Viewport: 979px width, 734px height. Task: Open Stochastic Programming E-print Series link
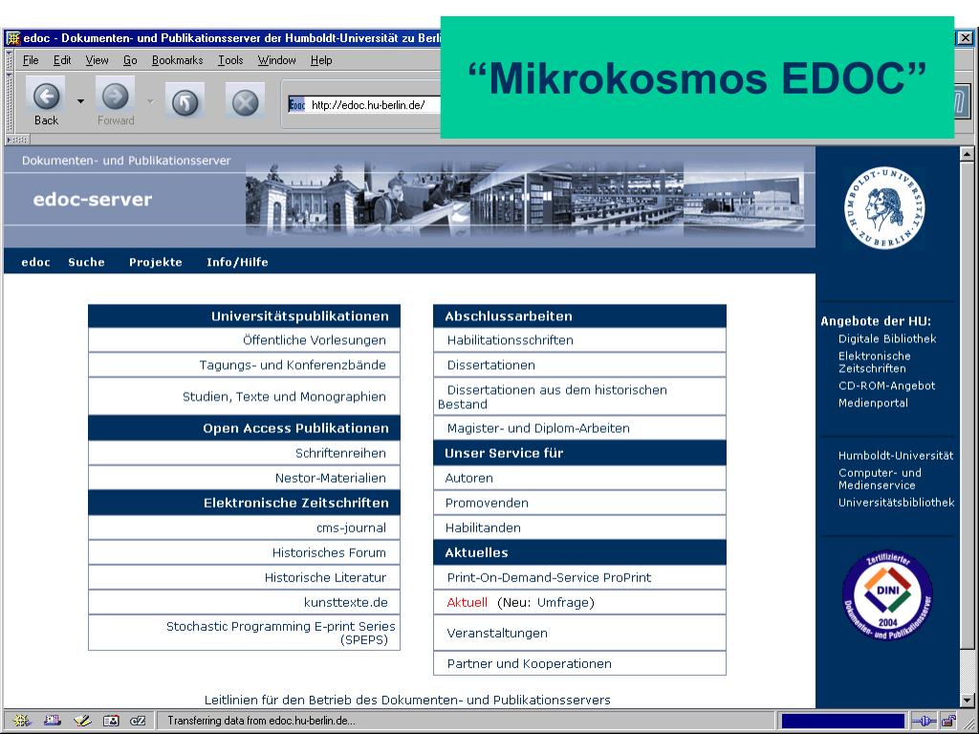(280, 633)
